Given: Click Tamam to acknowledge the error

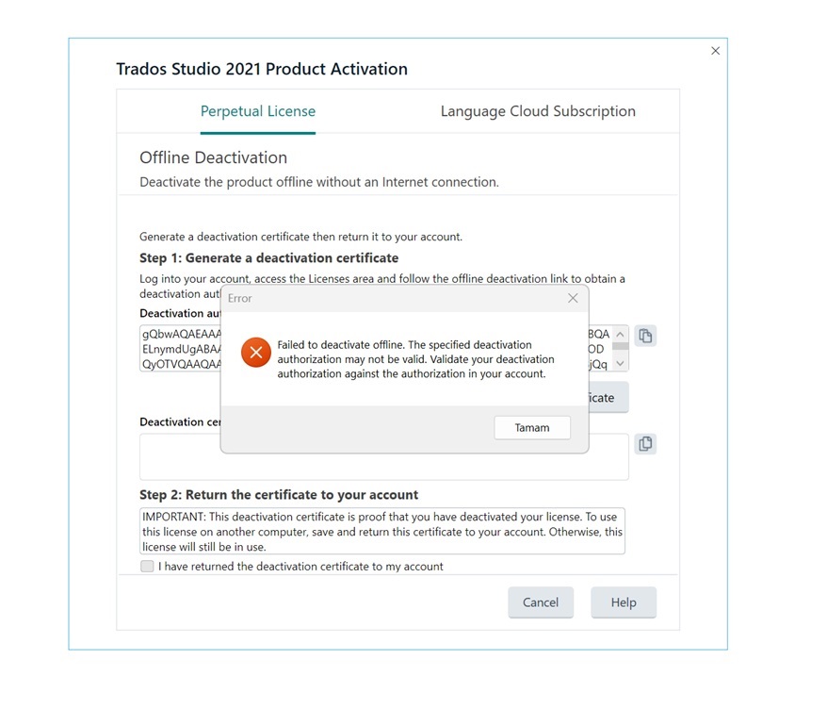Looking at the screenshot, I should tap(531, 427).
